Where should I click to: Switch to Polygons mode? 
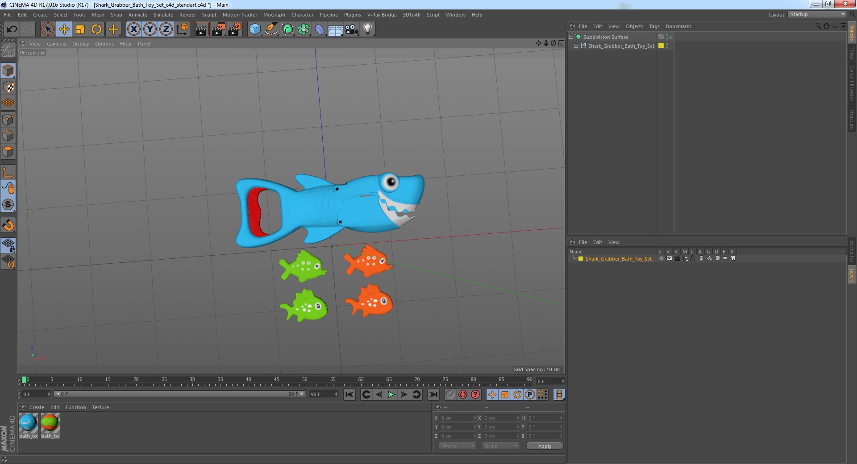tap(8, 152)
